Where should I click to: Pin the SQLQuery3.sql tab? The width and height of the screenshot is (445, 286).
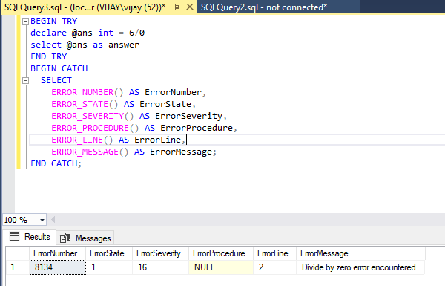click(176, 7)
